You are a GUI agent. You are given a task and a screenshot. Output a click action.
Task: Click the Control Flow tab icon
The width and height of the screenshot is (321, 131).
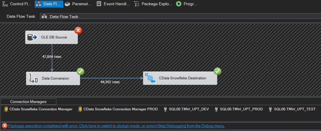5,4
